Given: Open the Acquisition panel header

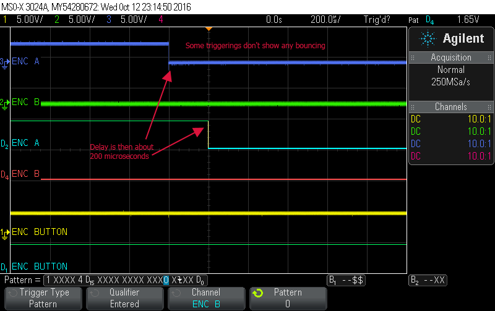Looking at the screenshot, I should 451,58.
